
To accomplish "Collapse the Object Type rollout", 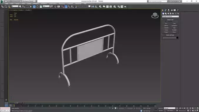I will coord(170,19).
